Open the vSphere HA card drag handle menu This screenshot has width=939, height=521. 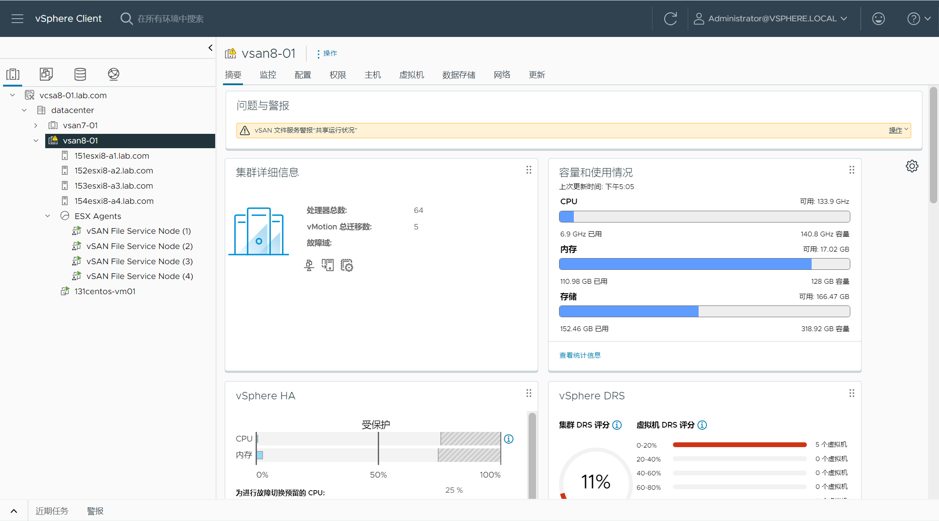(x=529, y=393)
